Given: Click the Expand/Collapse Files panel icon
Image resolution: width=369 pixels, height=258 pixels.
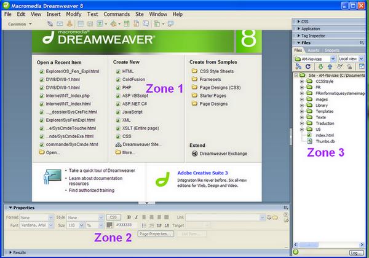Looking at the screenshot, I should click(362, 66).
